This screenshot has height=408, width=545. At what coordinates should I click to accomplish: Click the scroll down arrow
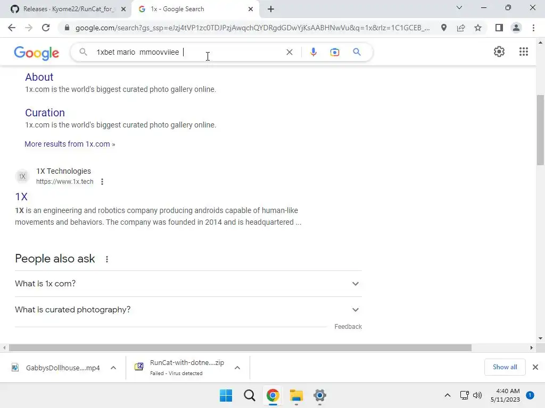click(540, 338)
